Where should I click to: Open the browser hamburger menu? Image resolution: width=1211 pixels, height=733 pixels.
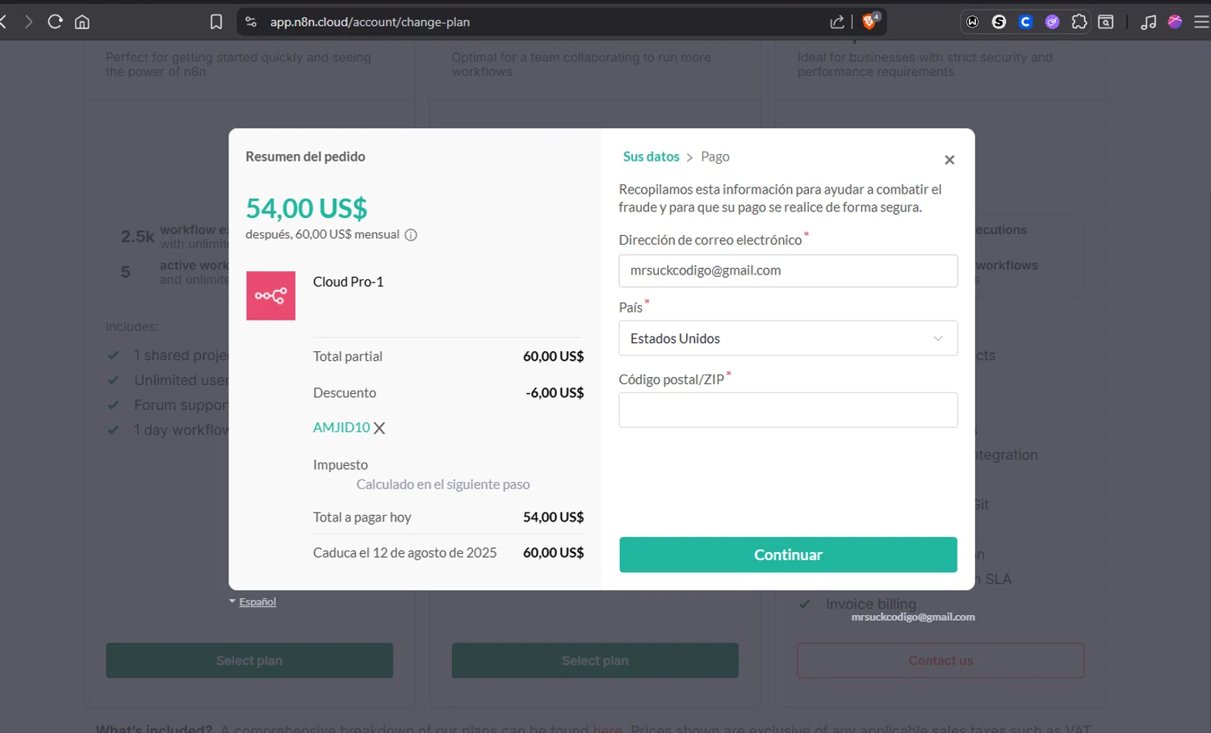pyautogui.click(x=1201, y=22)
